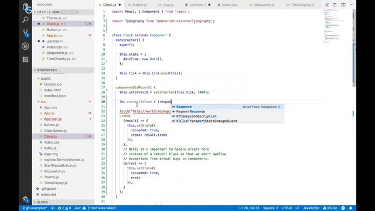
Task: Select PaymentResponse in autocomplete list
Action: tap(228, 112)
